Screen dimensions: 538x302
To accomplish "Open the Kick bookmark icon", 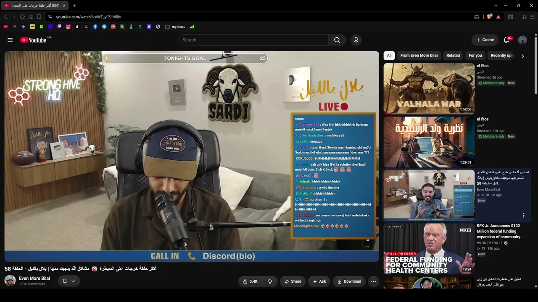I will (x=41, y=26).
